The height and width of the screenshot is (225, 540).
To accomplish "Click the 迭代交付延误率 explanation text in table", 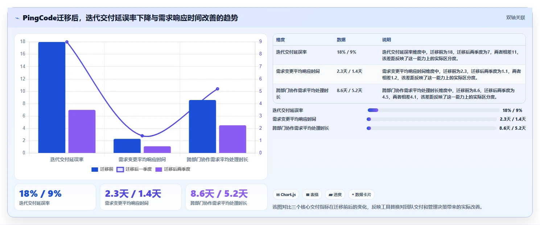I will (452, 55).
